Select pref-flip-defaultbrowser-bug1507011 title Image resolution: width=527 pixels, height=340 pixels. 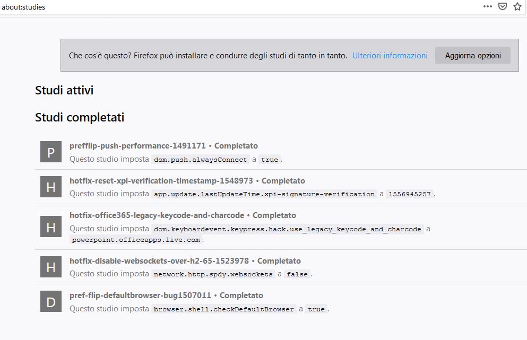(x=140, y=295)
